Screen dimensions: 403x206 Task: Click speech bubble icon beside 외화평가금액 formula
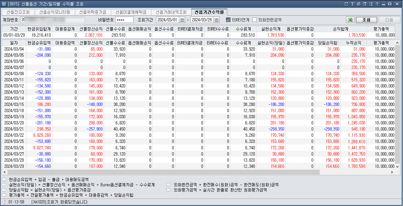(169, 190)
